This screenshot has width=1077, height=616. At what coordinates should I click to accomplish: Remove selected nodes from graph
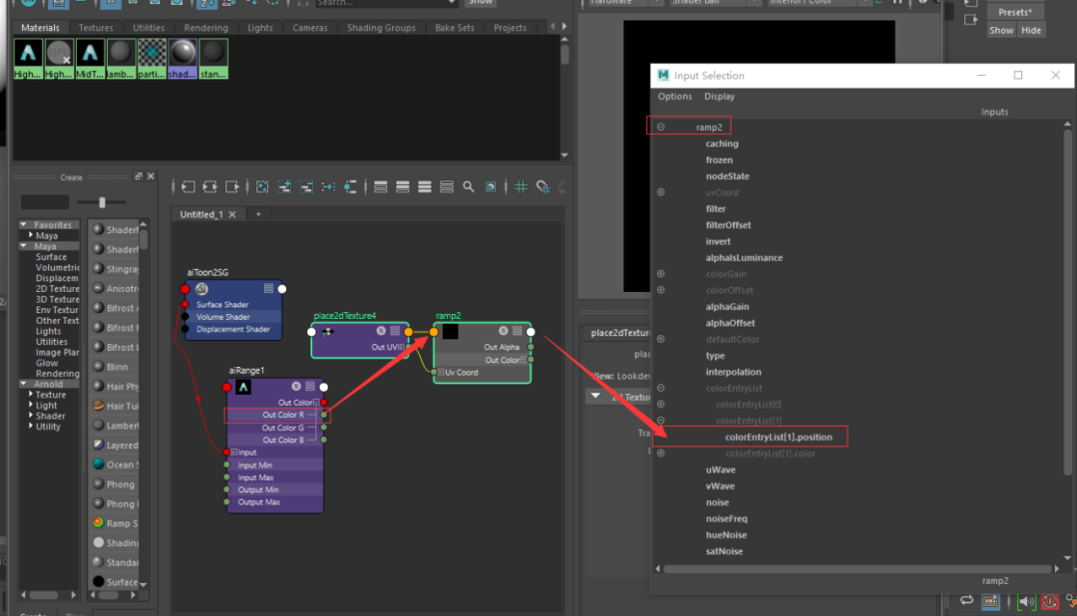(306, 186)
